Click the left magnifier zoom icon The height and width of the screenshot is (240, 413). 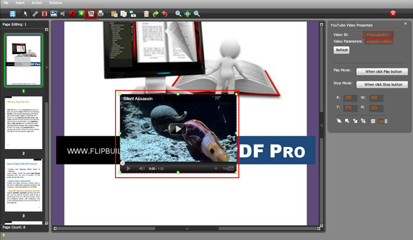tap(178, 14)
